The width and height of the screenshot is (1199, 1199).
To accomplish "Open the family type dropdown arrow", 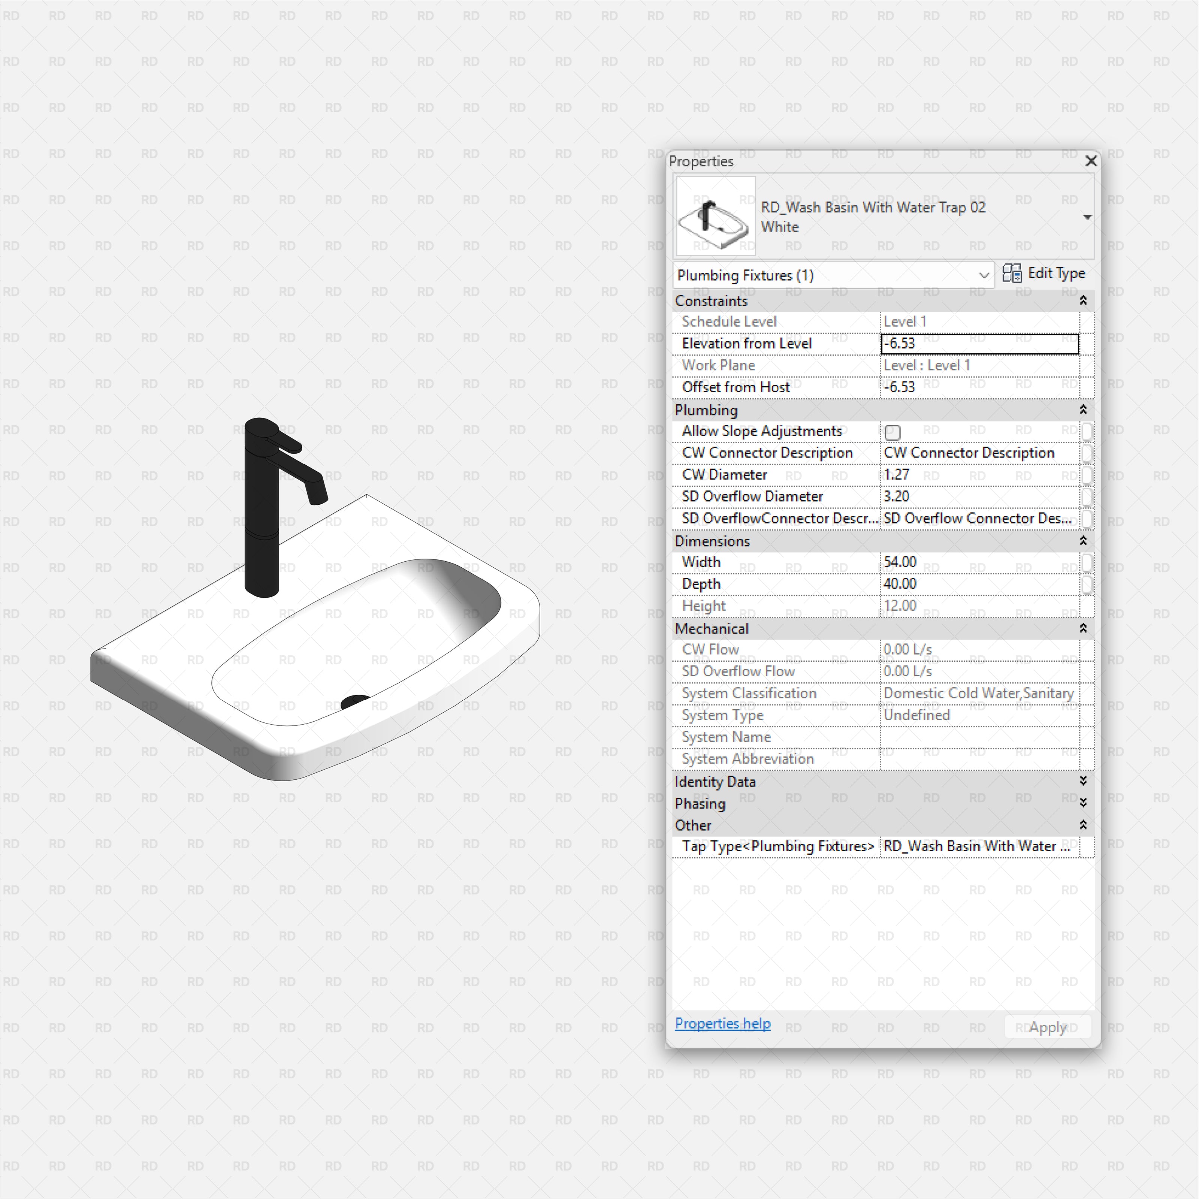I will pos(1087,217).
